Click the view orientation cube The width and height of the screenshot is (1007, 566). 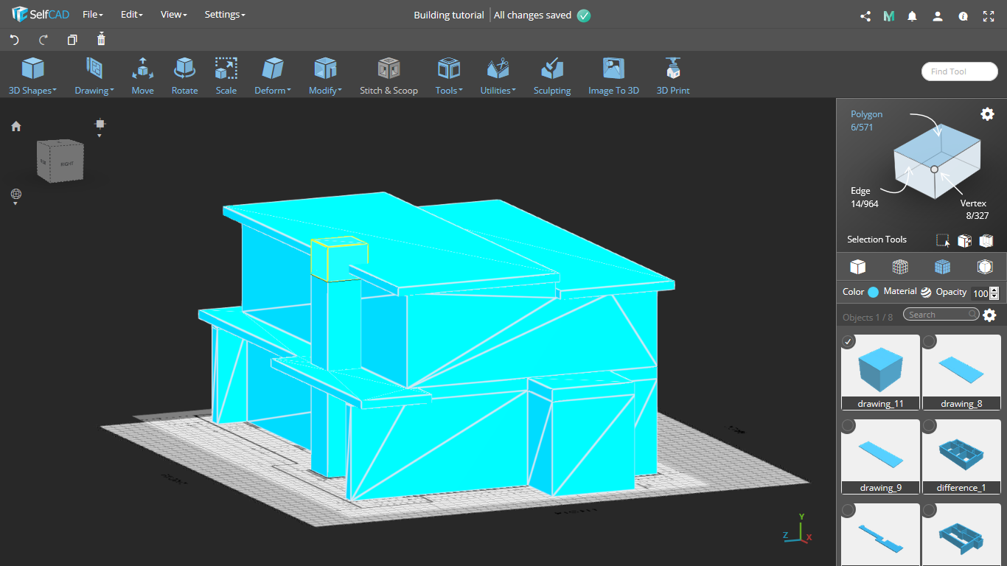tap(60, 161)
